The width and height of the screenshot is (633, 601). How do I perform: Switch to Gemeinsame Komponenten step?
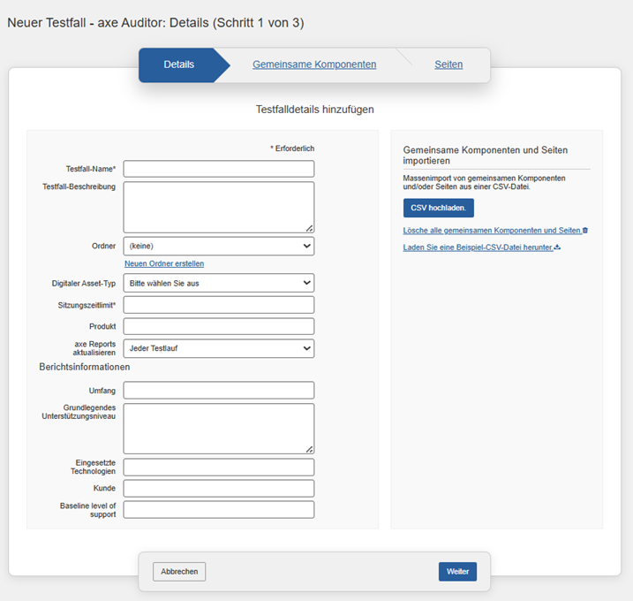coord(314,65)
